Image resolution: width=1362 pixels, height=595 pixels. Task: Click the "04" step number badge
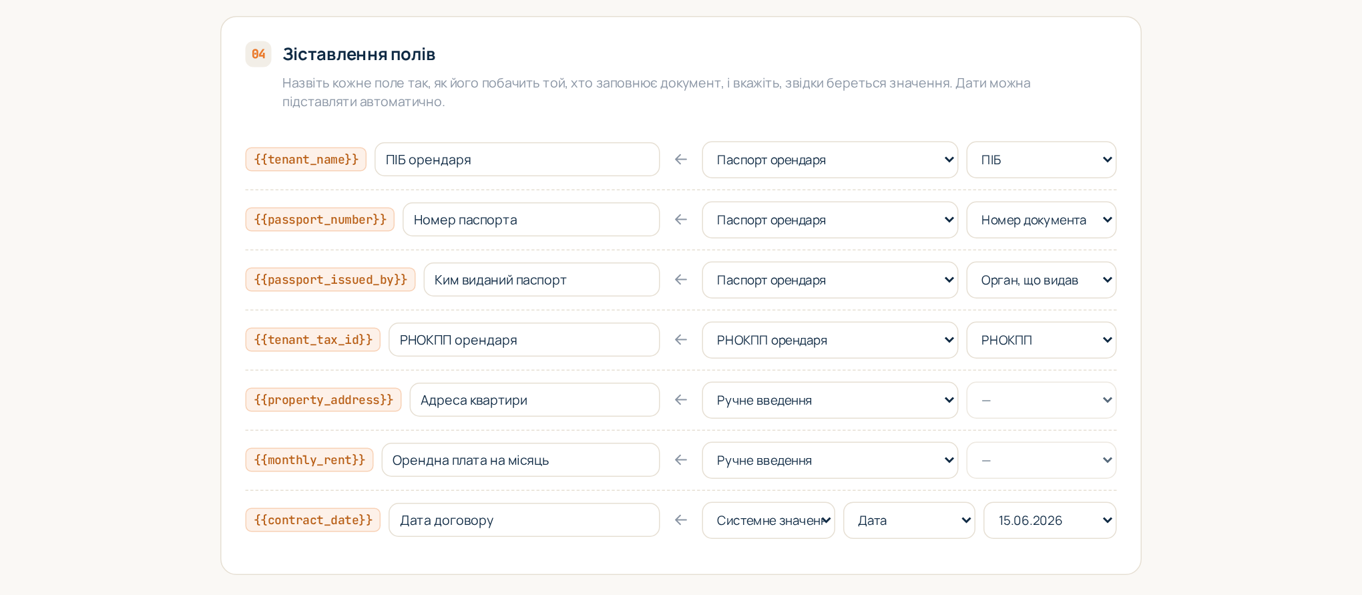tap(258, 54)
